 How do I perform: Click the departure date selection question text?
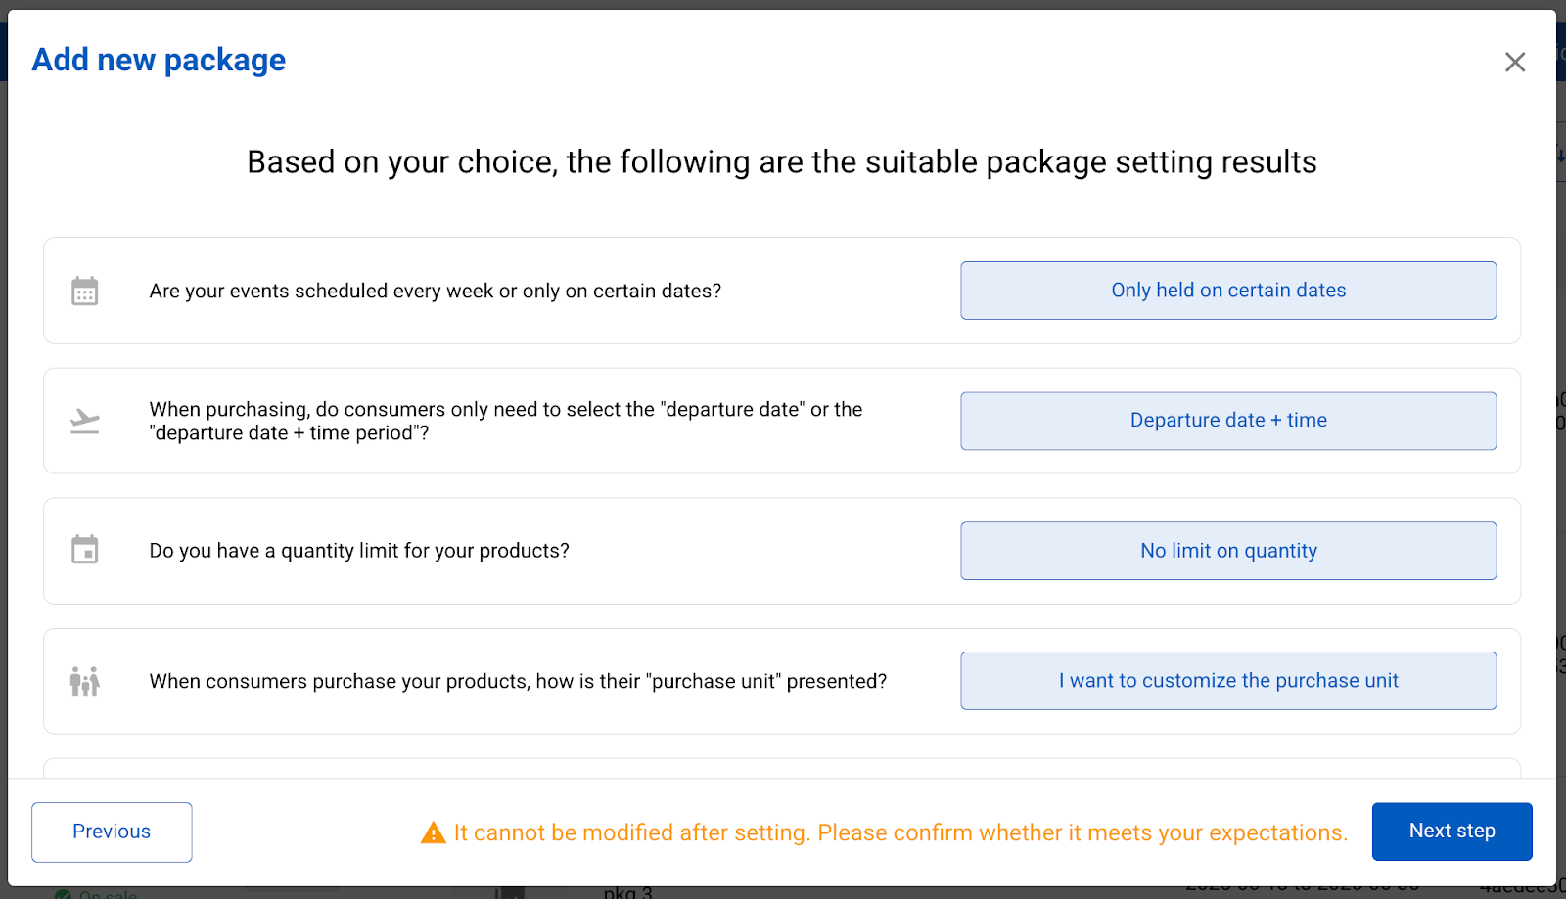point(505,422)
